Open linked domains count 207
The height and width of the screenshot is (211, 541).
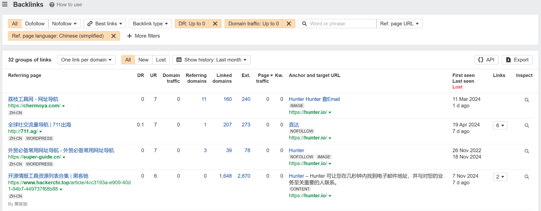228,125
